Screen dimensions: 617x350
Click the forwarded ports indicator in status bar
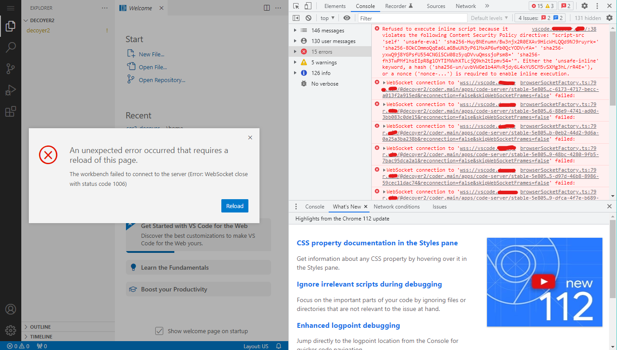pos(42,346)
